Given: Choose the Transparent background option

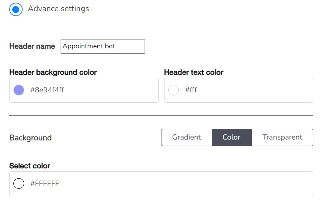Looking at the screenshot, I should (x=282, y=137).
